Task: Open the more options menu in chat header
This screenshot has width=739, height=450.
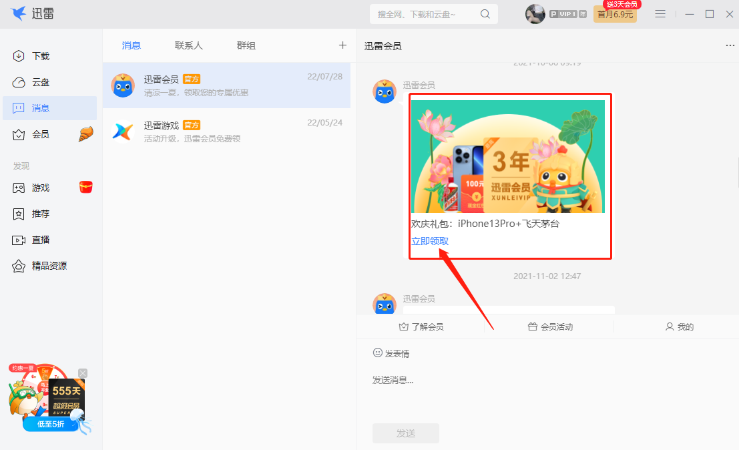Action: 729,45
